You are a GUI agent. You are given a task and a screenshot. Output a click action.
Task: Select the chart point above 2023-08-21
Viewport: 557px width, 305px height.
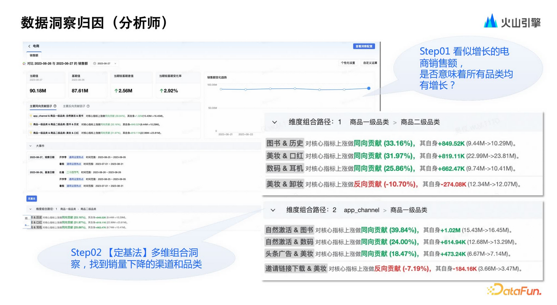(221, 89)
